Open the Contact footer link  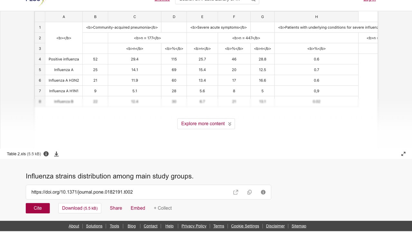[x=150, y=226]
